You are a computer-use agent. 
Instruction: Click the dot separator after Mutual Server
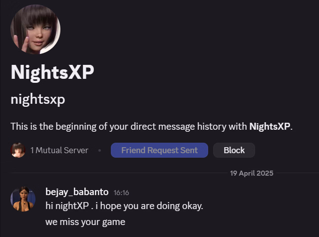(x=99, y=150)
